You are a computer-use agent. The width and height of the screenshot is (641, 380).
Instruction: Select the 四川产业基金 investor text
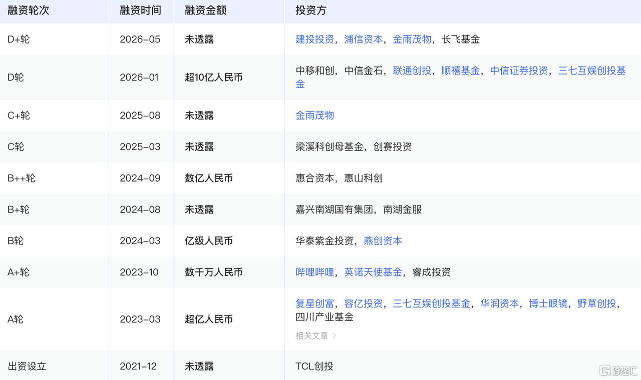click(325, 316)
